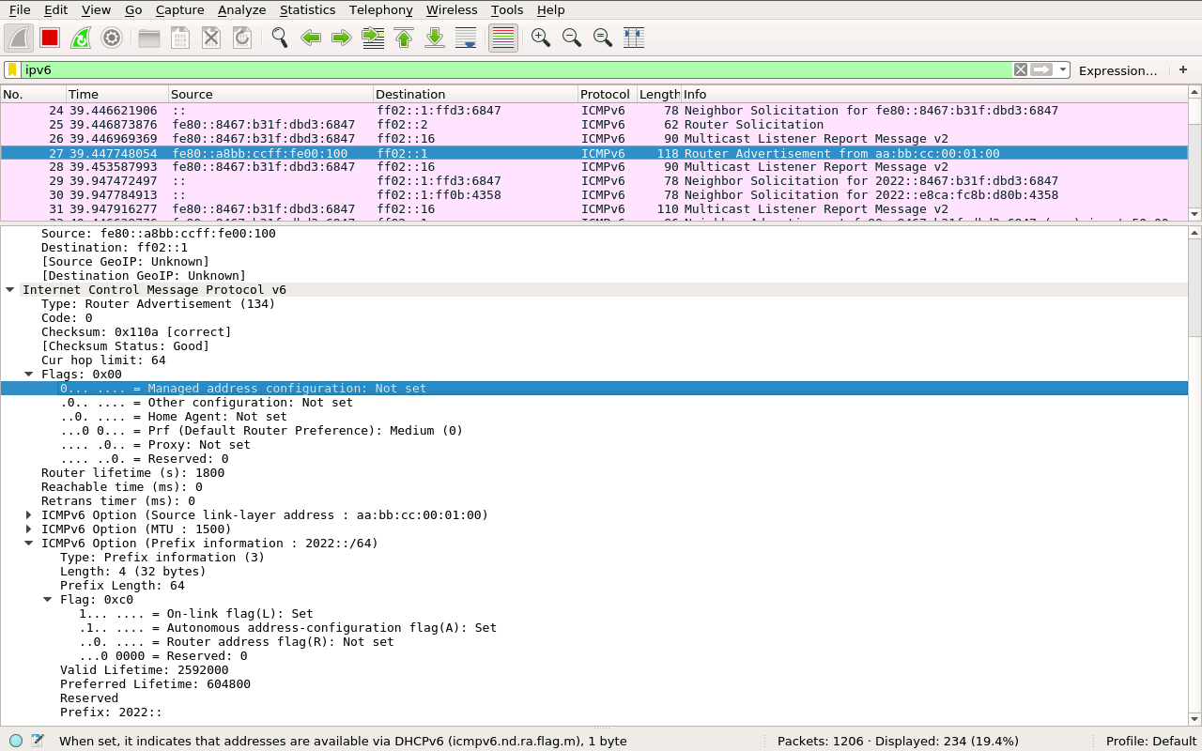
Task: Click the Find packet magnifier icon
Action: (279, 38)
